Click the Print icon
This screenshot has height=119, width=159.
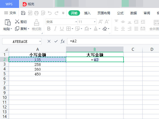(36, 13)
